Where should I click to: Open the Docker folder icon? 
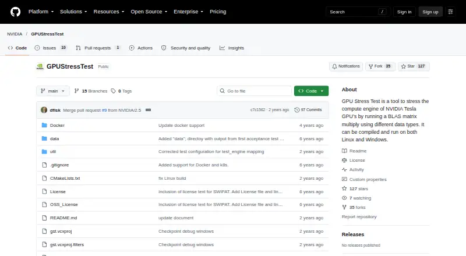pyautogui.click(x=44, y=125)
